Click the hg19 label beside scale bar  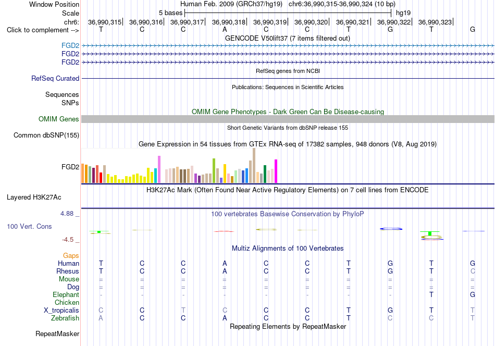tap(403, 13)
